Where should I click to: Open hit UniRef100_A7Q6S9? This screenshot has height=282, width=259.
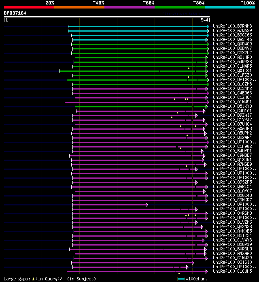[232, 31]
